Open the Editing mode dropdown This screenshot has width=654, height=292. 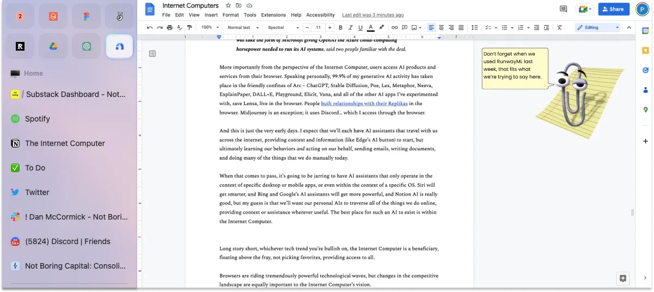click(598, 27)
